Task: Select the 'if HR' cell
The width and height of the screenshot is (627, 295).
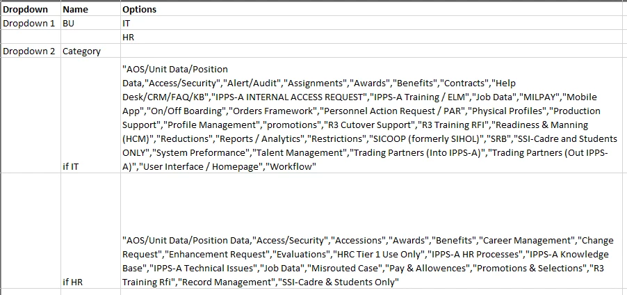Action: (x=91, y=230)
